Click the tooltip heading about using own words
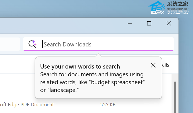 tap(80, 67)
